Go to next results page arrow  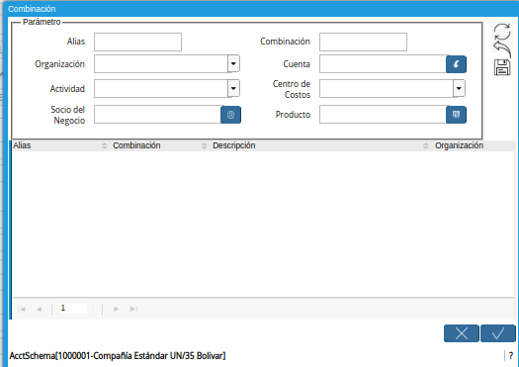pos(116,309)
